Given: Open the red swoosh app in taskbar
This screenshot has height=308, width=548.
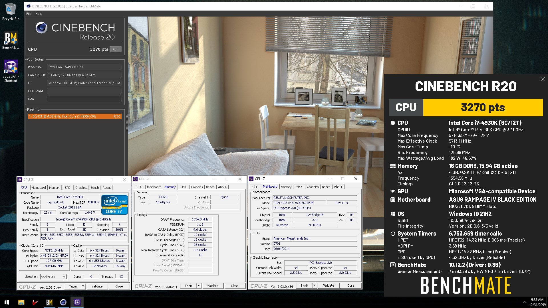Looking at the screenshot, I should pyautogui.click(x=35, y=302).
